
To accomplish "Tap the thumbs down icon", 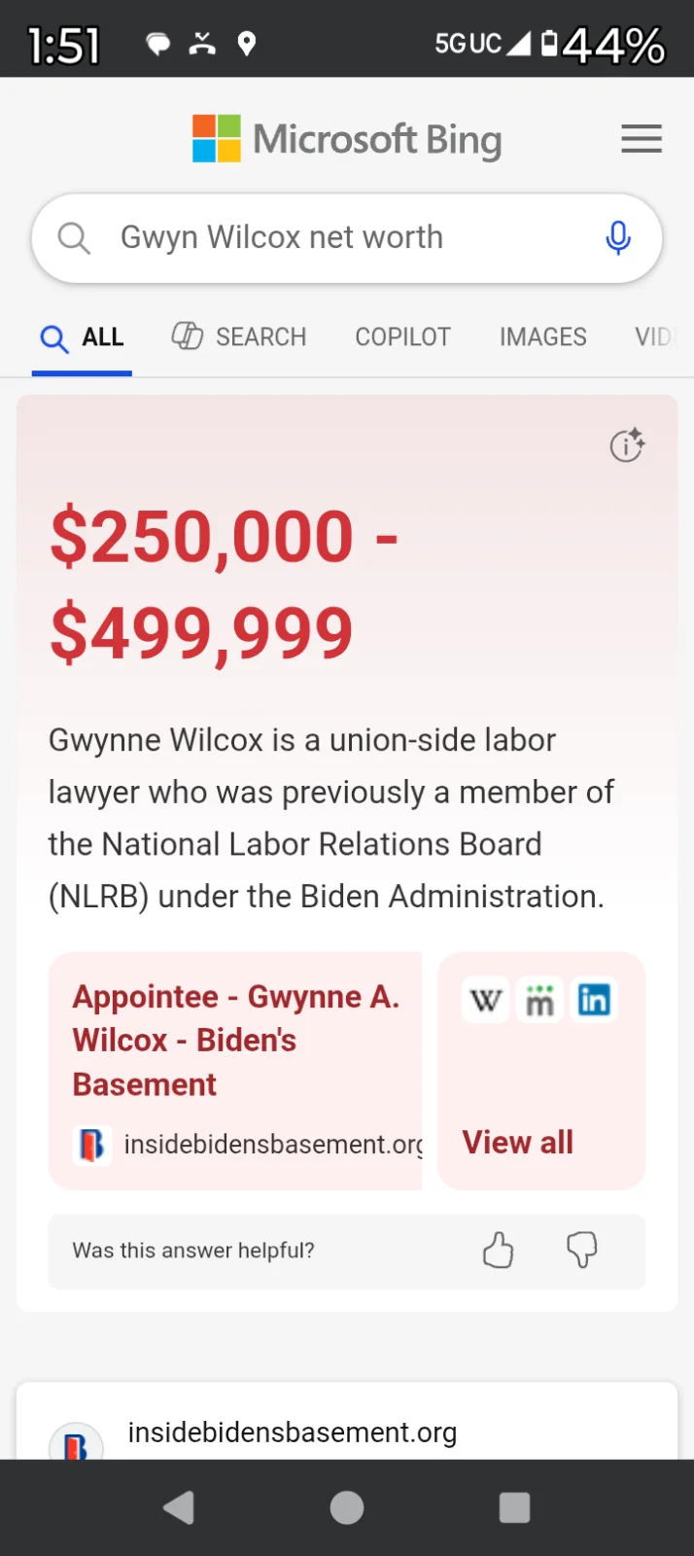I will (581, 1250).
